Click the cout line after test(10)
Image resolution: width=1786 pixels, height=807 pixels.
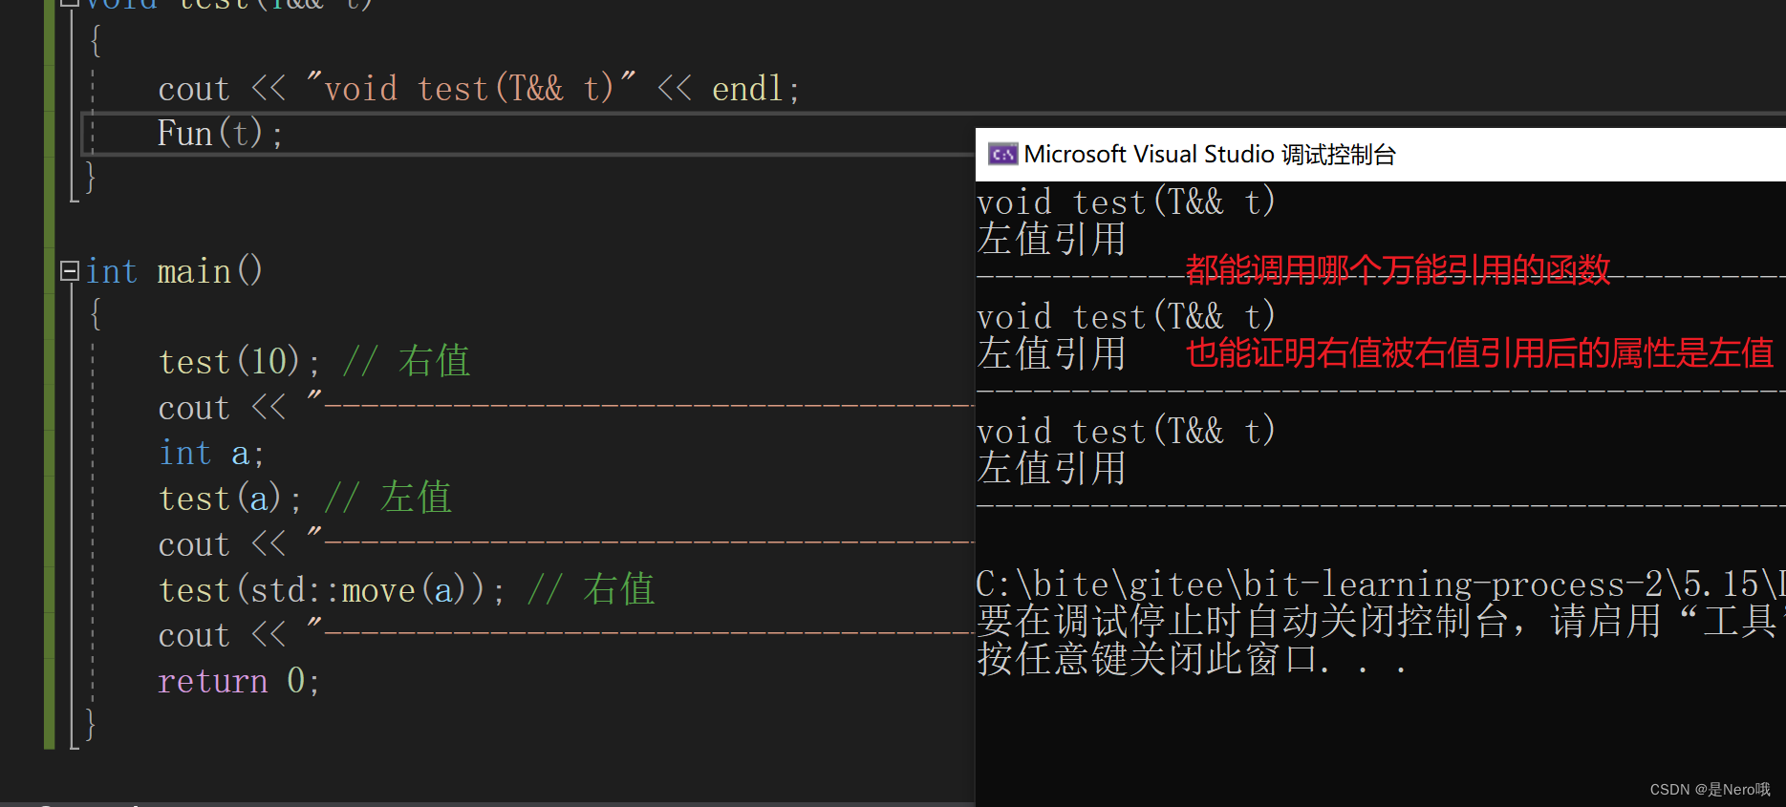pyautogui.click(x=566, y=408)
